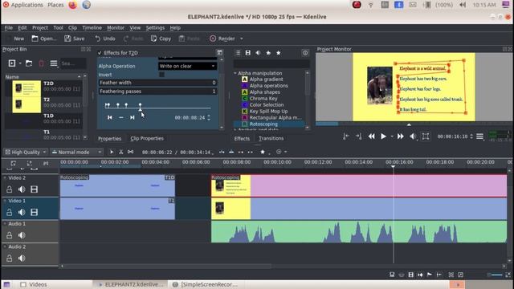Lock the Video 1 track
The width and height of the screenshot is (514, 289).
pos(9,212)
